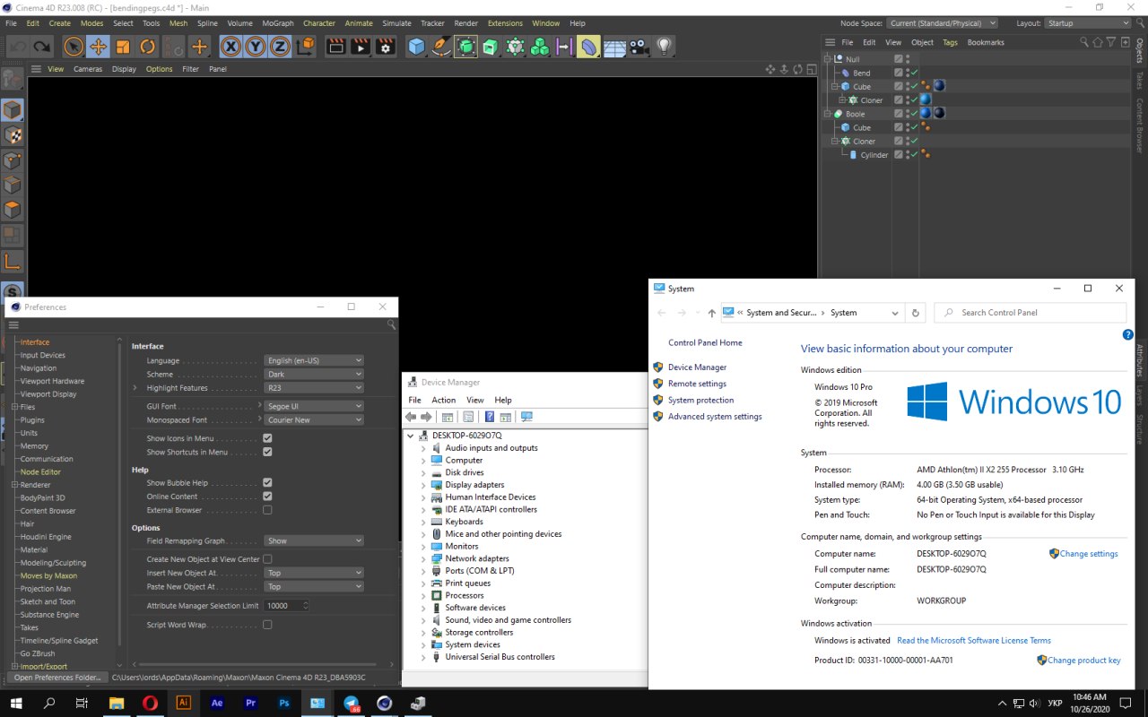Click the Render View clapperboard icon
Image resolution: width=1148 pixels, height=717 pixels.
[x=335, y=47]
